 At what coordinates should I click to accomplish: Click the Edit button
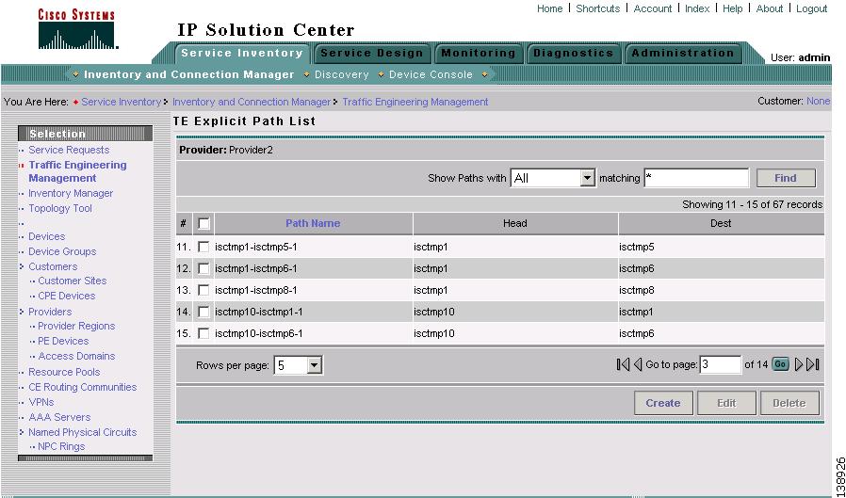tap(726, 403)
